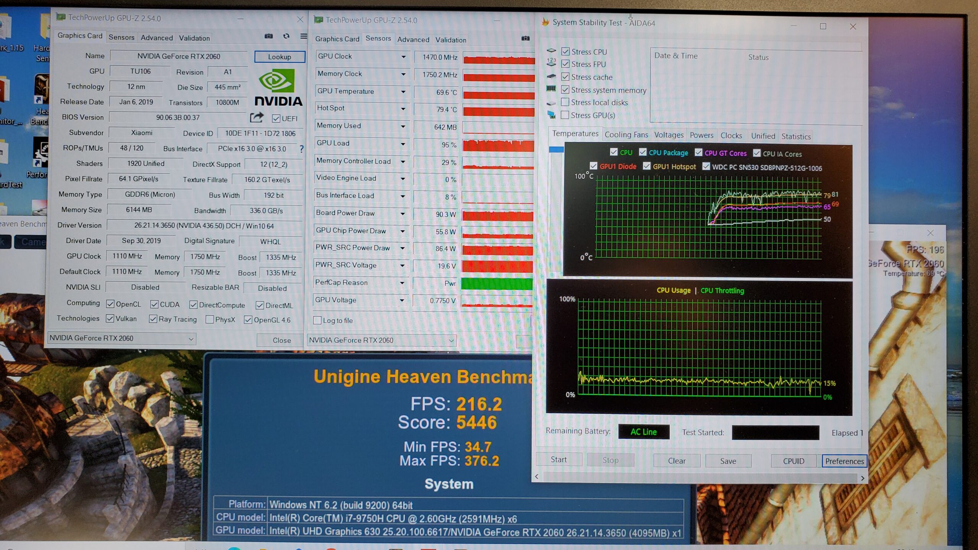978x550 pixels.
Task: Open the GPU-Z hamburger menu icon
Action: click(303, 36)
